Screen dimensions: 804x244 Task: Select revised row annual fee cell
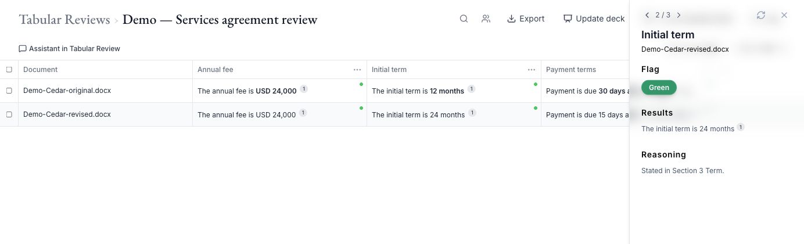(x=279, y=114)
